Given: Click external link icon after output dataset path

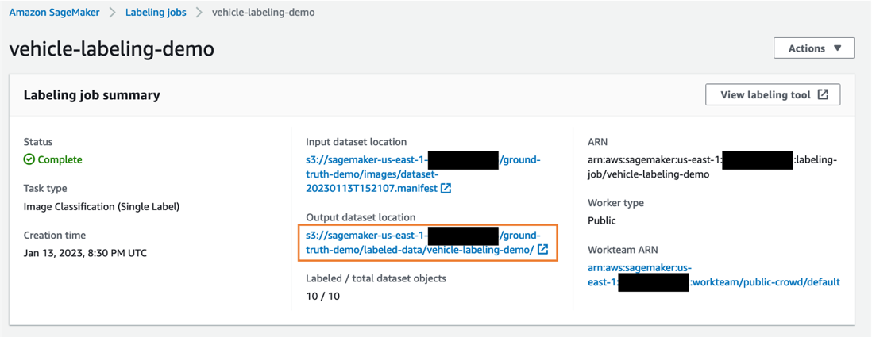Looking at the screenshot, I should 542,250.
